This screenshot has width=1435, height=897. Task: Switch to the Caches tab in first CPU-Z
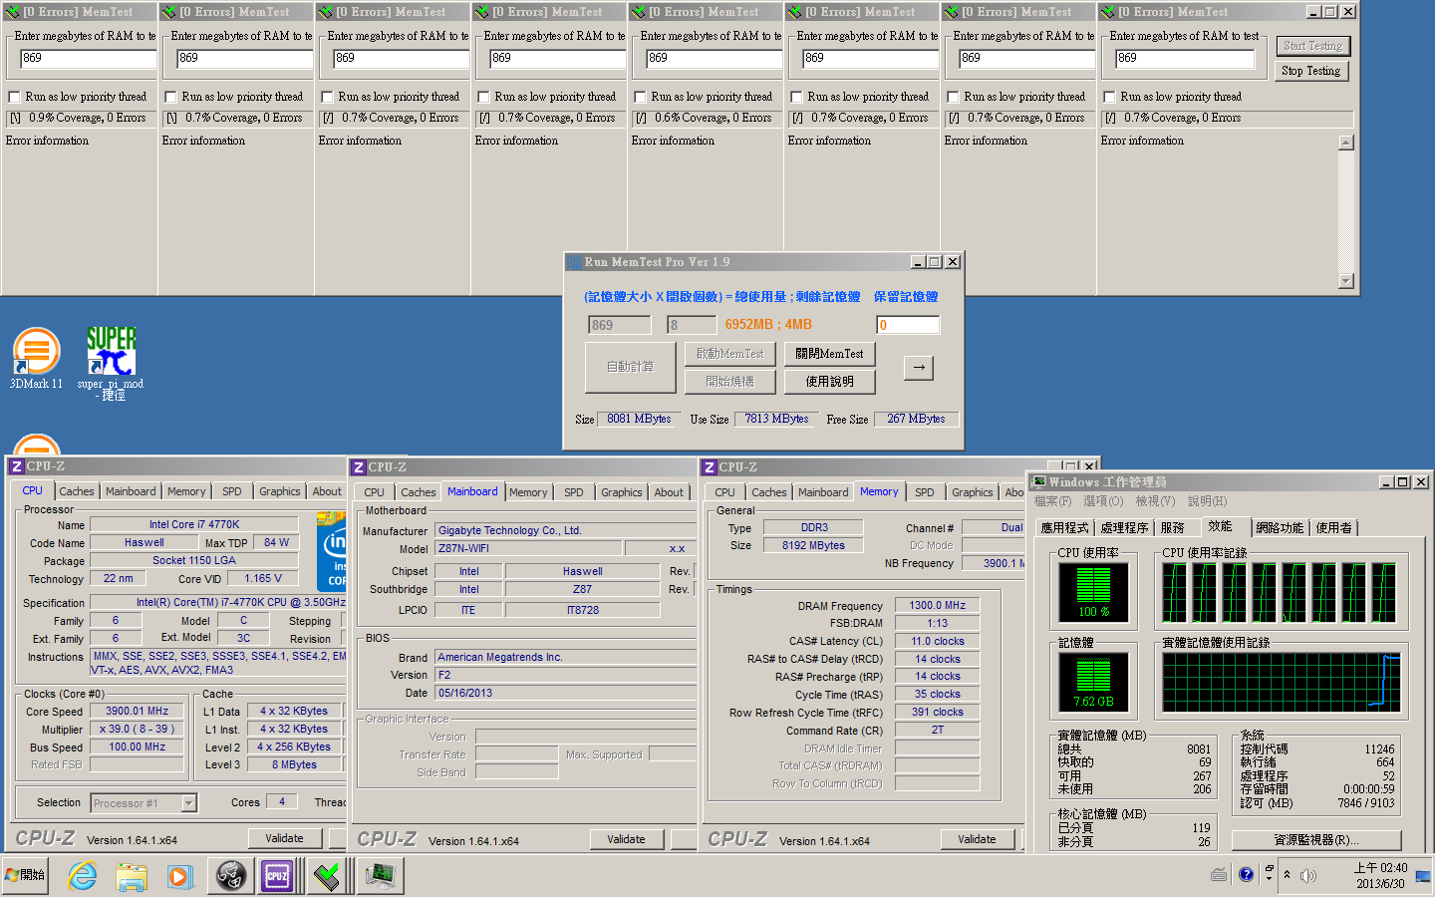point(76,491)
